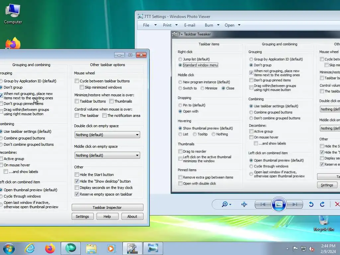Screen dimensions: 340x255
Task: Check Drag within/between groups using right mouse
Action: tap(1, 112)
